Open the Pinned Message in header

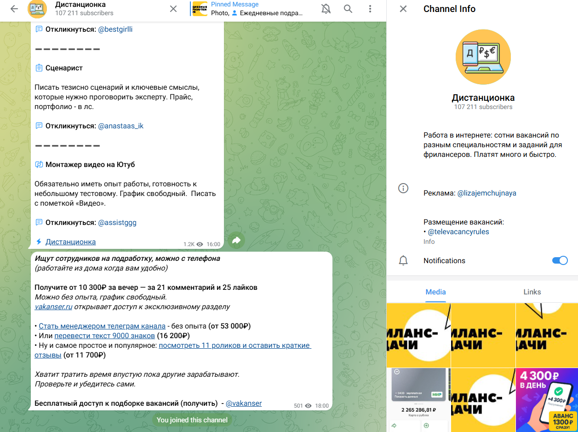click(248, 9)
